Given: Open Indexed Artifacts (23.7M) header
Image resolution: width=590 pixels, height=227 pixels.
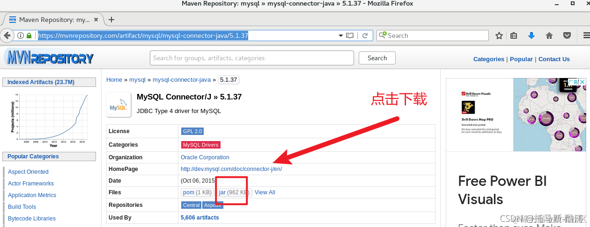Looking at the screenshot, I should click(x=49, y=82).
